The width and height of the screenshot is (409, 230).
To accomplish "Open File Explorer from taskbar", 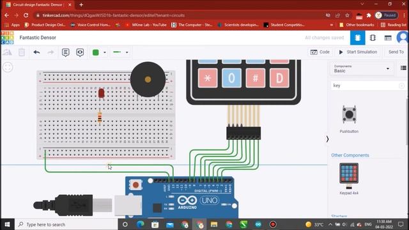I will 214,224.
